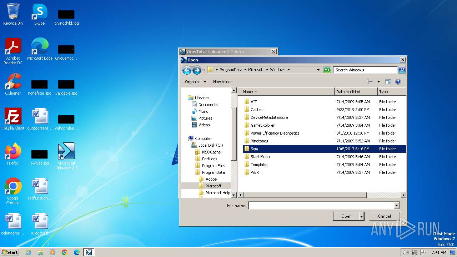457x257 pixels.
Task: Open the view options dropdown arrow
Action: click(x=378, y=82)
